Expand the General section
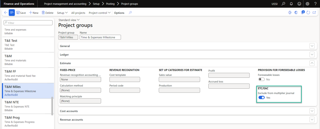Screen dimensions: 320x129 [187, 46]
